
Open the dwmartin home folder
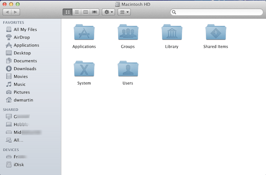(22, 100)
